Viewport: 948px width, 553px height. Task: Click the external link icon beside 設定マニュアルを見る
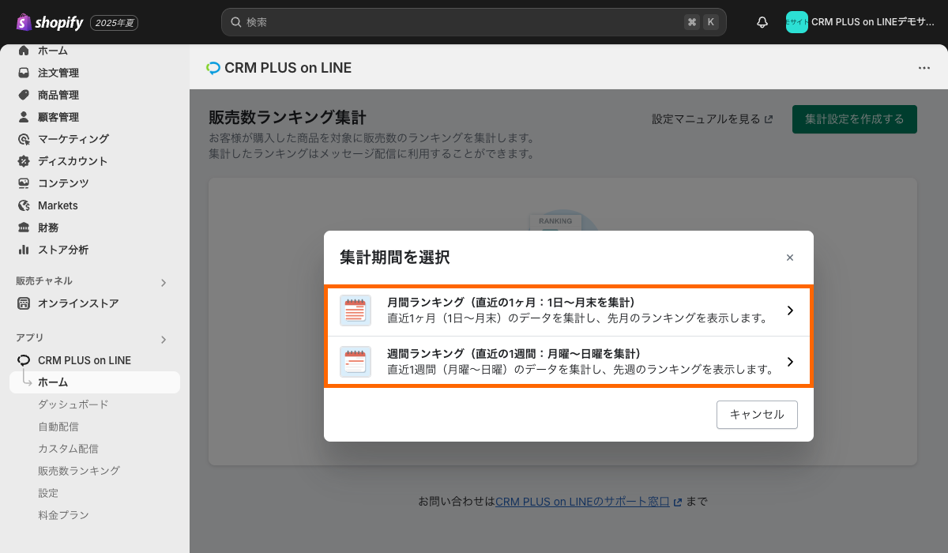769,119
